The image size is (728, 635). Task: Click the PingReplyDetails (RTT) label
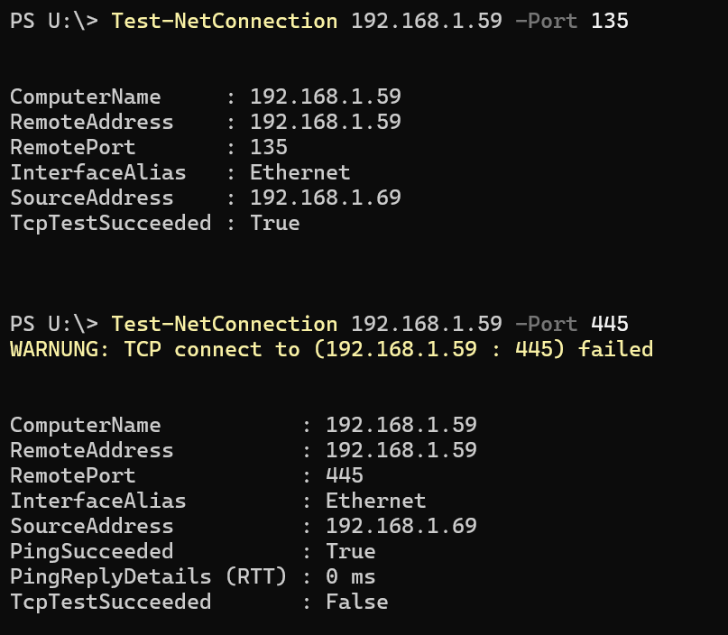pos(149,577)
